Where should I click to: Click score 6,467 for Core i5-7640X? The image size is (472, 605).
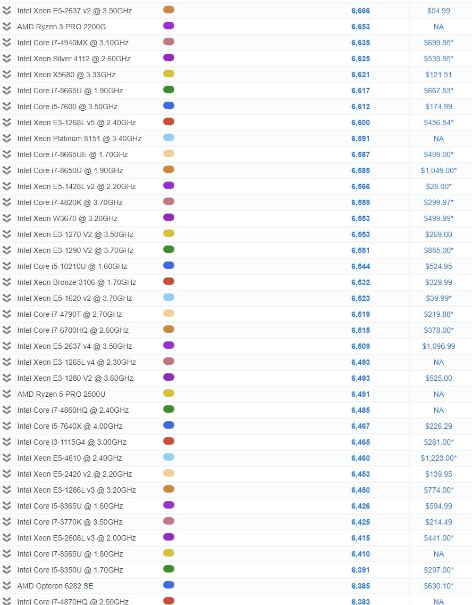pos(360,426)
